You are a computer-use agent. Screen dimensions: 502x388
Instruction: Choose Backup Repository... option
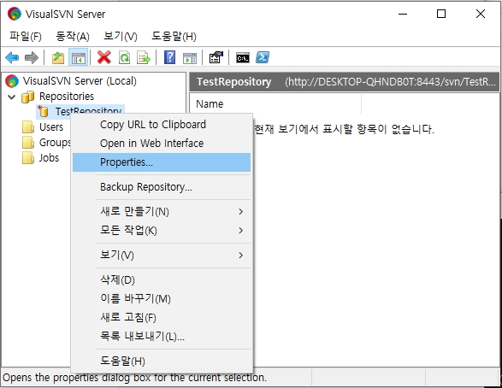162,187
